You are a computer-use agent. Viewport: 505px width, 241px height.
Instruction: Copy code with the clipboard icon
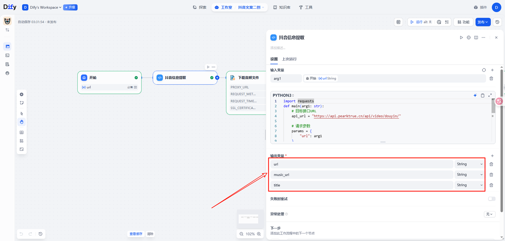[x=483, y=95]
